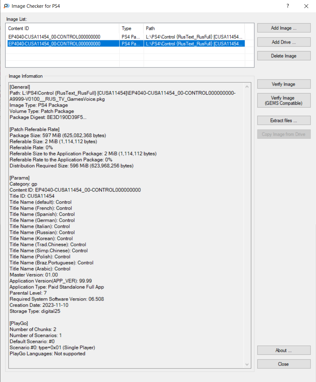Click the Package Size 597 MiB line
Viewport: 316px width, 382px height.
click(x=58, y=135)
